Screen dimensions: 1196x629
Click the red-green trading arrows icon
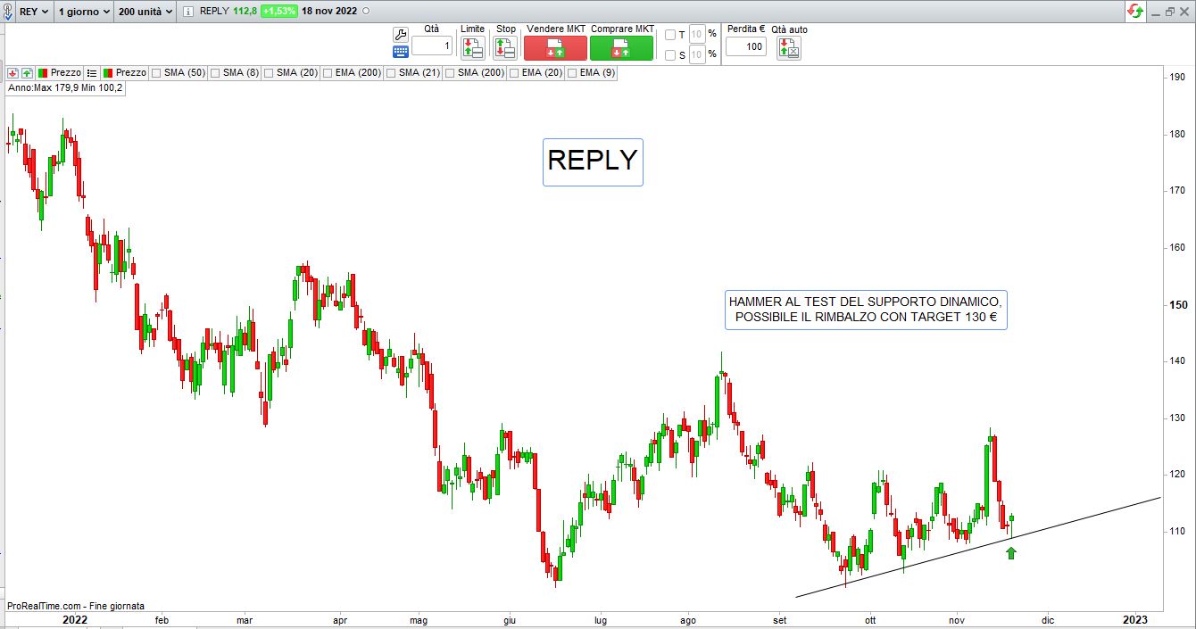[x=1134, y=12]
